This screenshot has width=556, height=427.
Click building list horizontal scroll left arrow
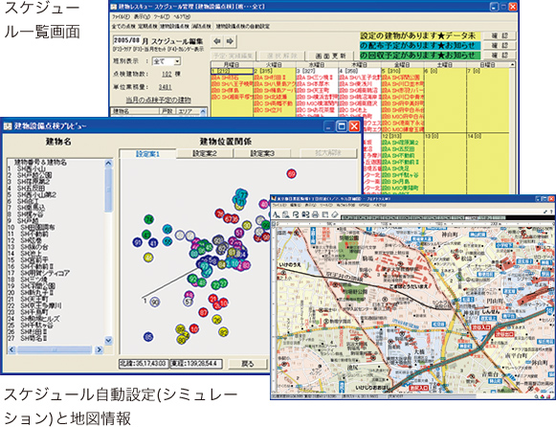pos(12,350)
